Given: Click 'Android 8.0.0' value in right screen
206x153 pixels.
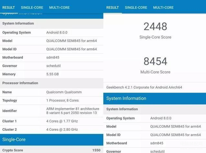Looking at the screenshot, I should [x=161, y=118].
